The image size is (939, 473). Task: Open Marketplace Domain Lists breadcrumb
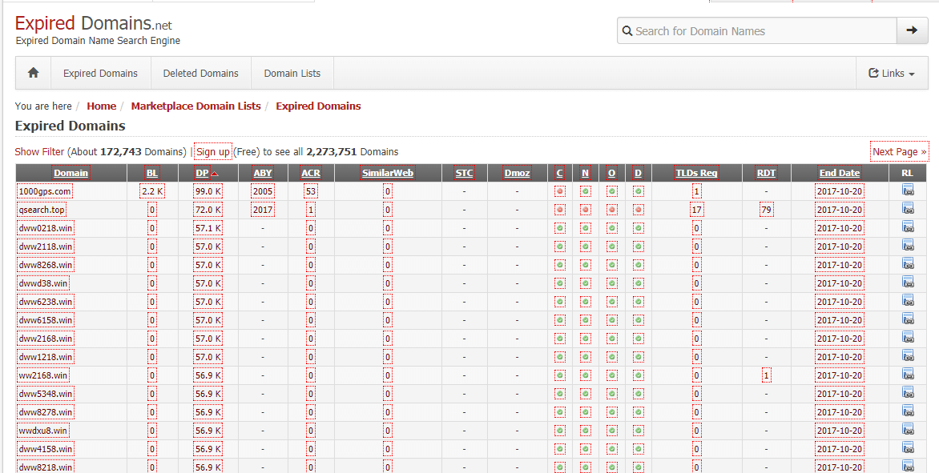click(195, 106)
